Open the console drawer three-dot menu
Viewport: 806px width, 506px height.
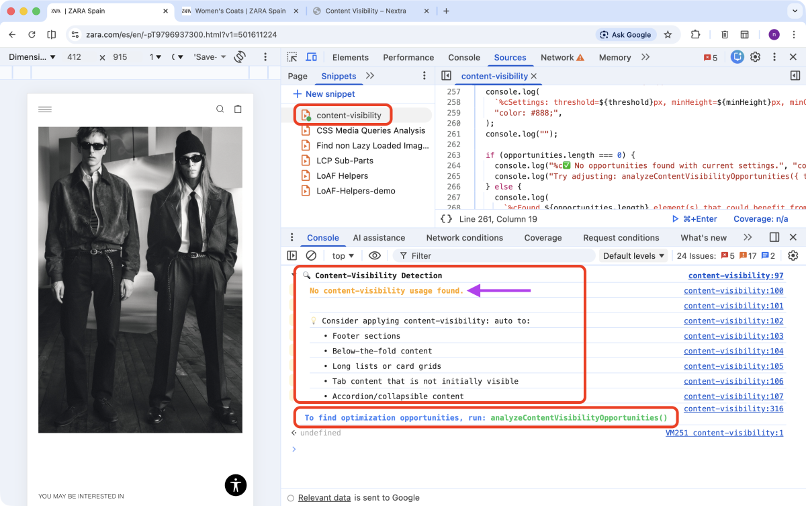pos(292,237)
